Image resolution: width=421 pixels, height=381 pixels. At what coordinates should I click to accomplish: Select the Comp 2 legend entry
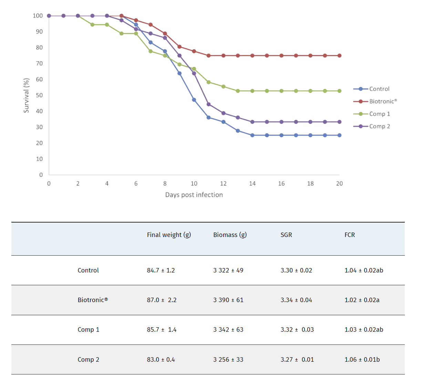coord(379,126)
